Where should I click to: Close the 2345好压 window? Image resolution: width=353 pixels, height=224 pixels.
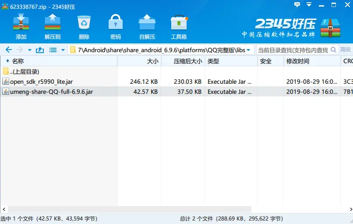(347, 5)
